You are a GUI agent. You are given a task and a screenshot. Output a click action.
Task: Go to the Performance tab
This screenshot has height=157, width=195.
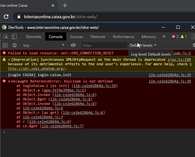tap(124, 37)
